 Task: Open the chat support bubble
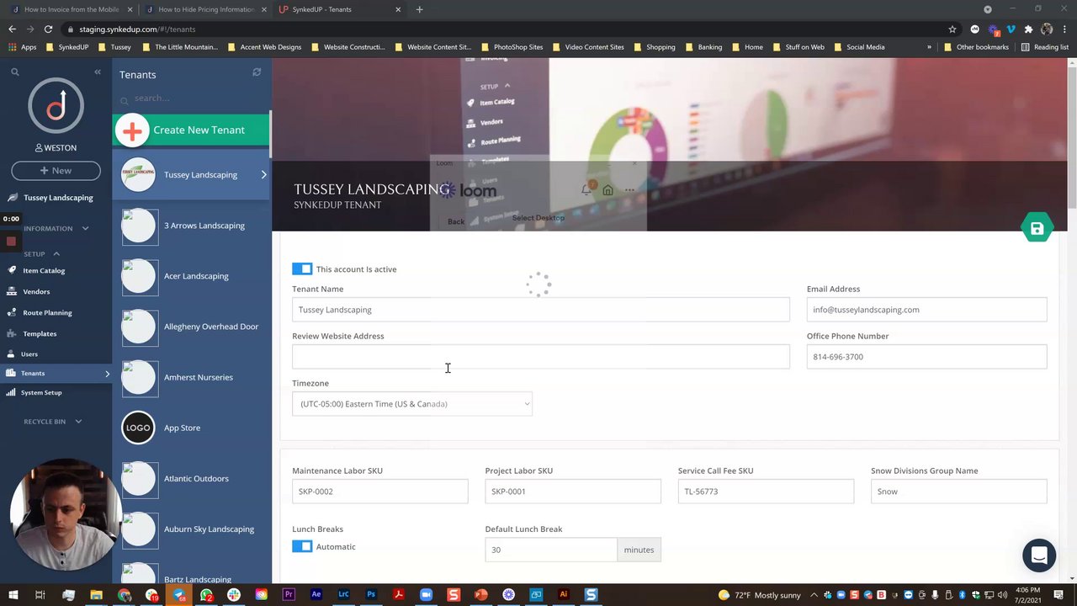pos(1039,555)
